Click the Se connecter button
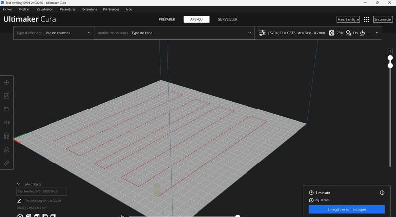This screenshot has height=217, width=396. [383, 19]
